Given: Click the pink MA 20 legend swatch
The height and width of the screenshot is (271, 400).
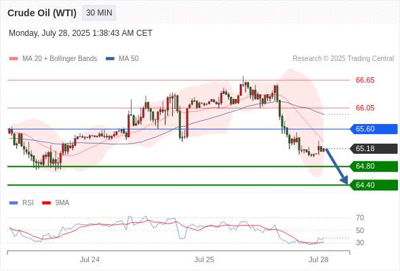Looking at the screenshot, I should 14,59.
